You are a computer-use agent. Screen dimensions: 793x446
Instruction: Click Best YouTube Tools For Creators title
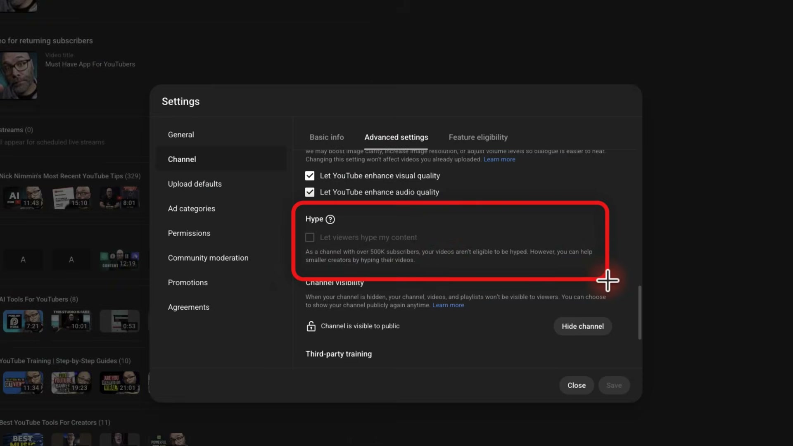coord(55,422)
